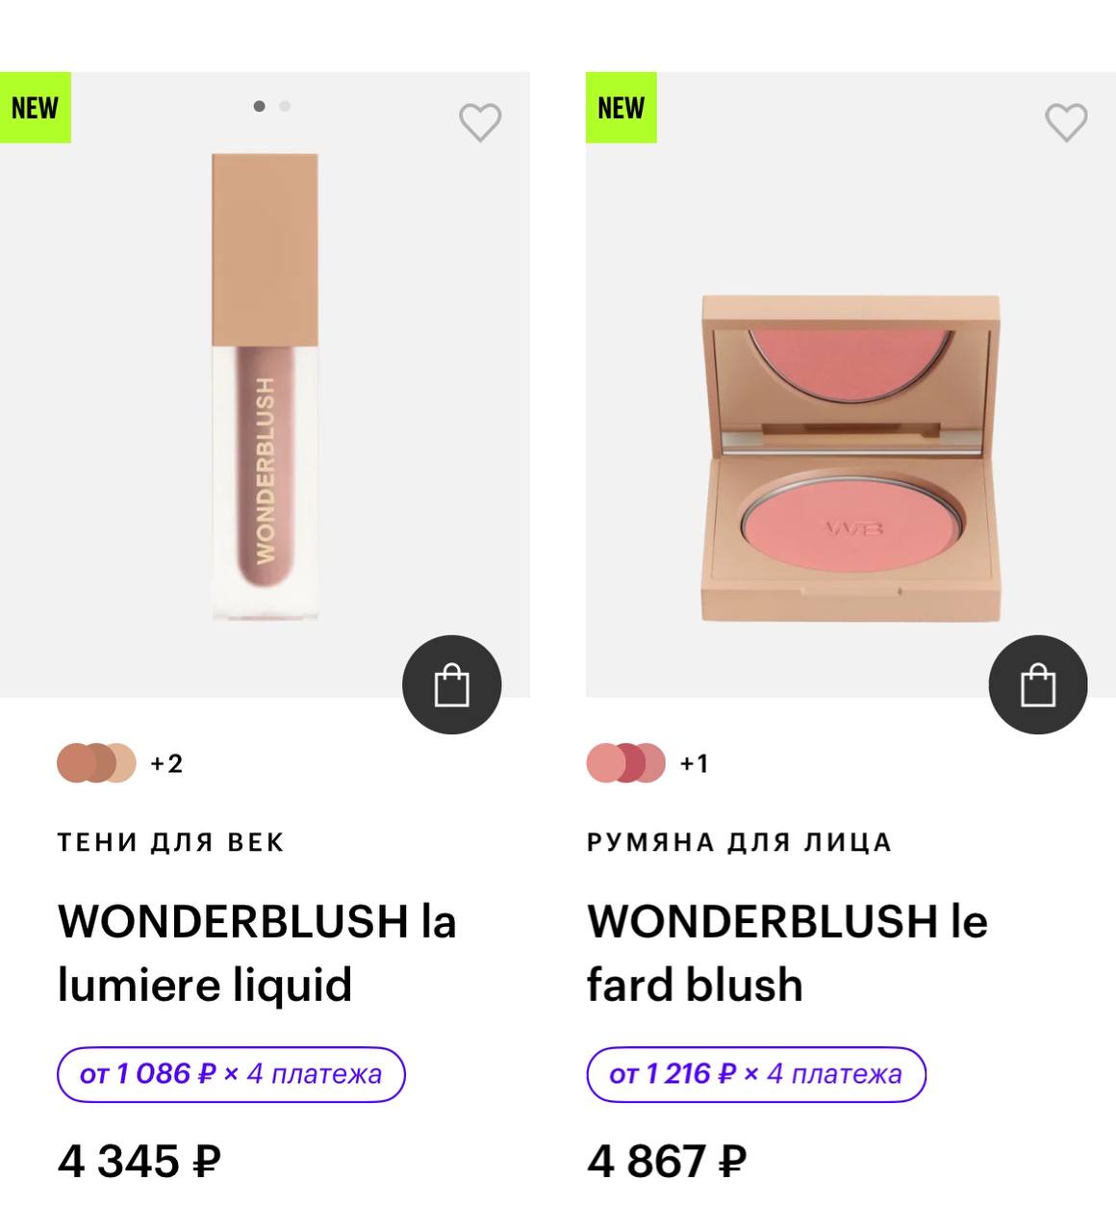Open WONDERBLUSH le fard blush product page

(x=787, y=953)
